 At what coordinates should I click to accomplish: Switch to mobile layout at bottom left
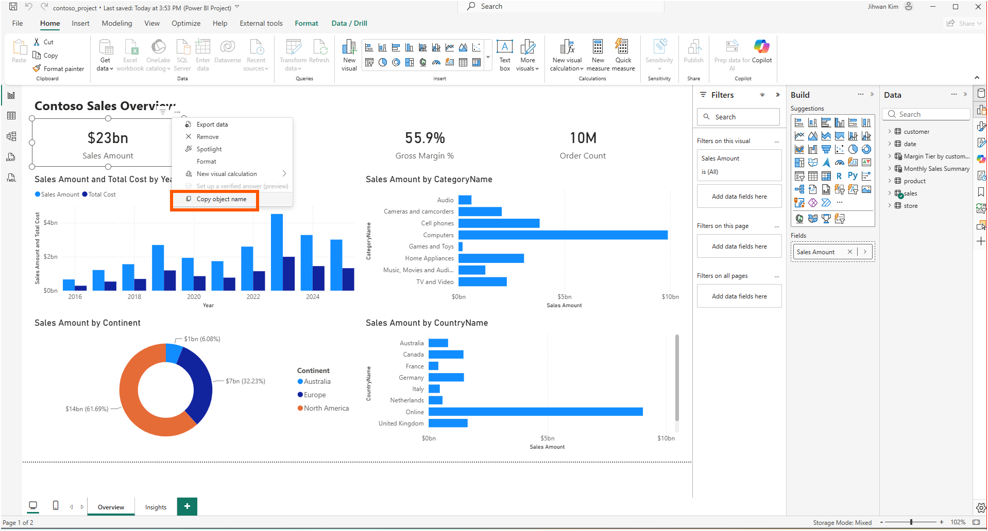tap(56, 505)
